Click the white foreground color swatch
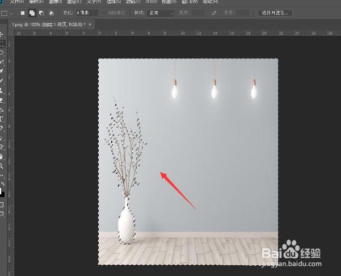This screenshot has width=341, height=276. pos(1,191)
